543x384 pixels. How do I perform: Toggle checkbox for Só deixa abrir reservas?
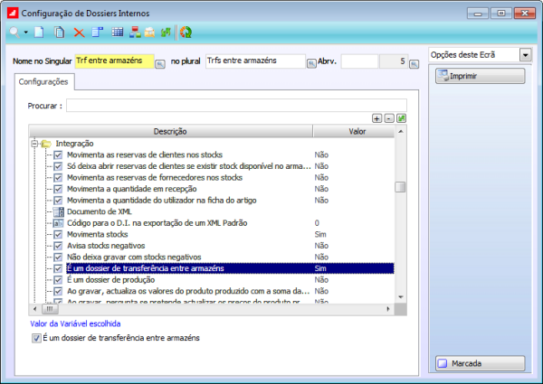pos(58,166)
